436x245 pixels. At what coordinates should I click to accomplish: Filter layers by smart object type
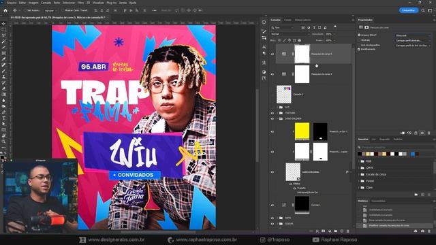tap(326, 27)
